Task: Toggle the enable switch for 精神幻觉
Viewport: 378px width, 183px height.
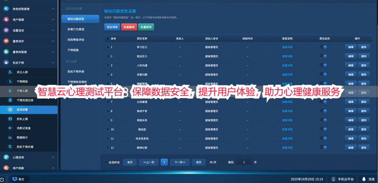Action: click(x=323, y=148)
